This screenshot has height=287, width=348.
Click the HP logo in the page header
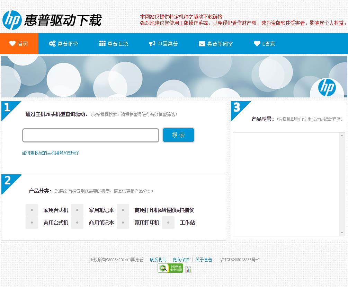pyautogui.click(x=12, y=20)
